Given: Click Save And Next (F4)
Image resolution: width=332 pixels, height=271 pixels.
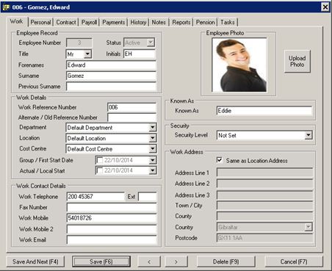Looking at the screenshot, I should coord(35,261).
